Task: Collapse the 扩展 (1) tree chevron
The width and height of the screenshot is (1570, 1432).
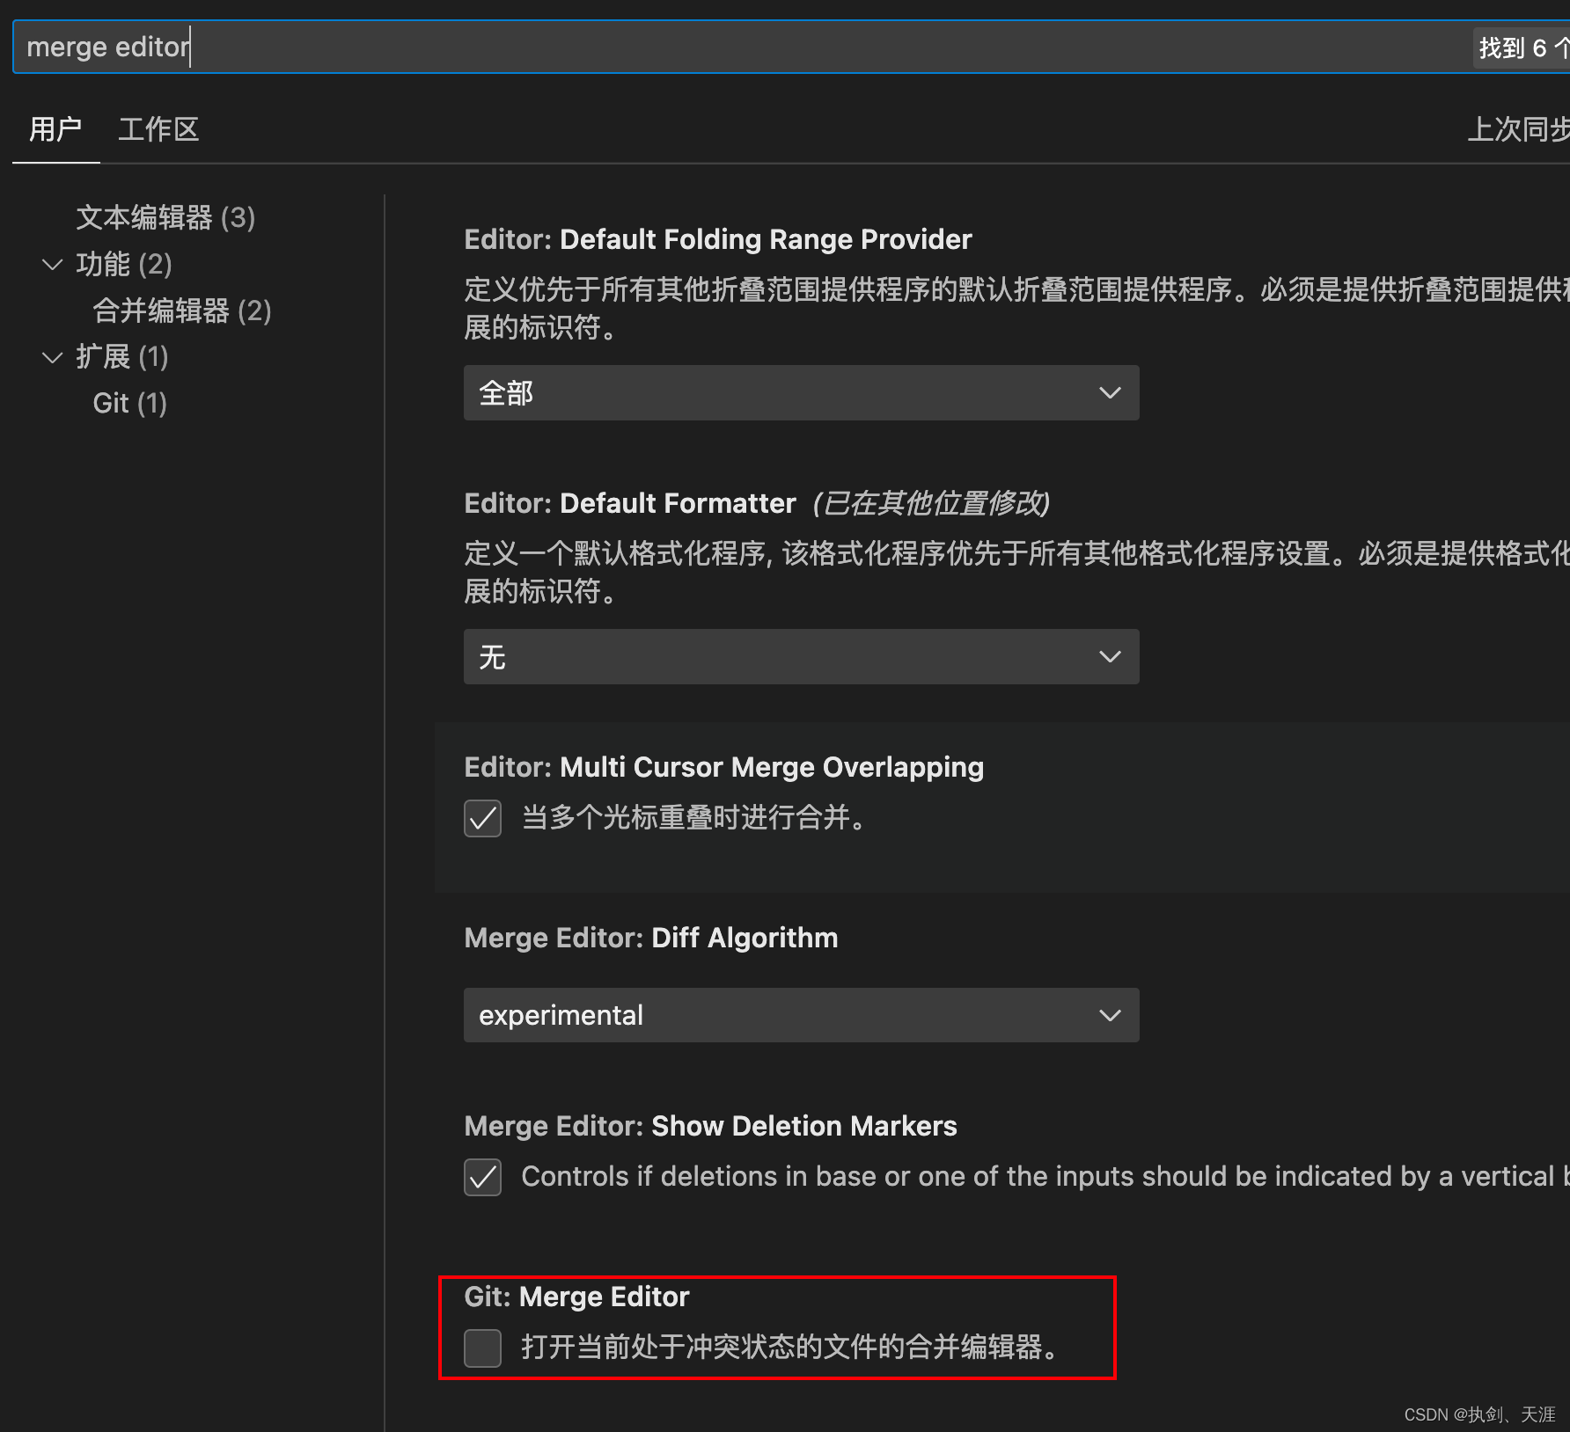Action: (53, 357)
